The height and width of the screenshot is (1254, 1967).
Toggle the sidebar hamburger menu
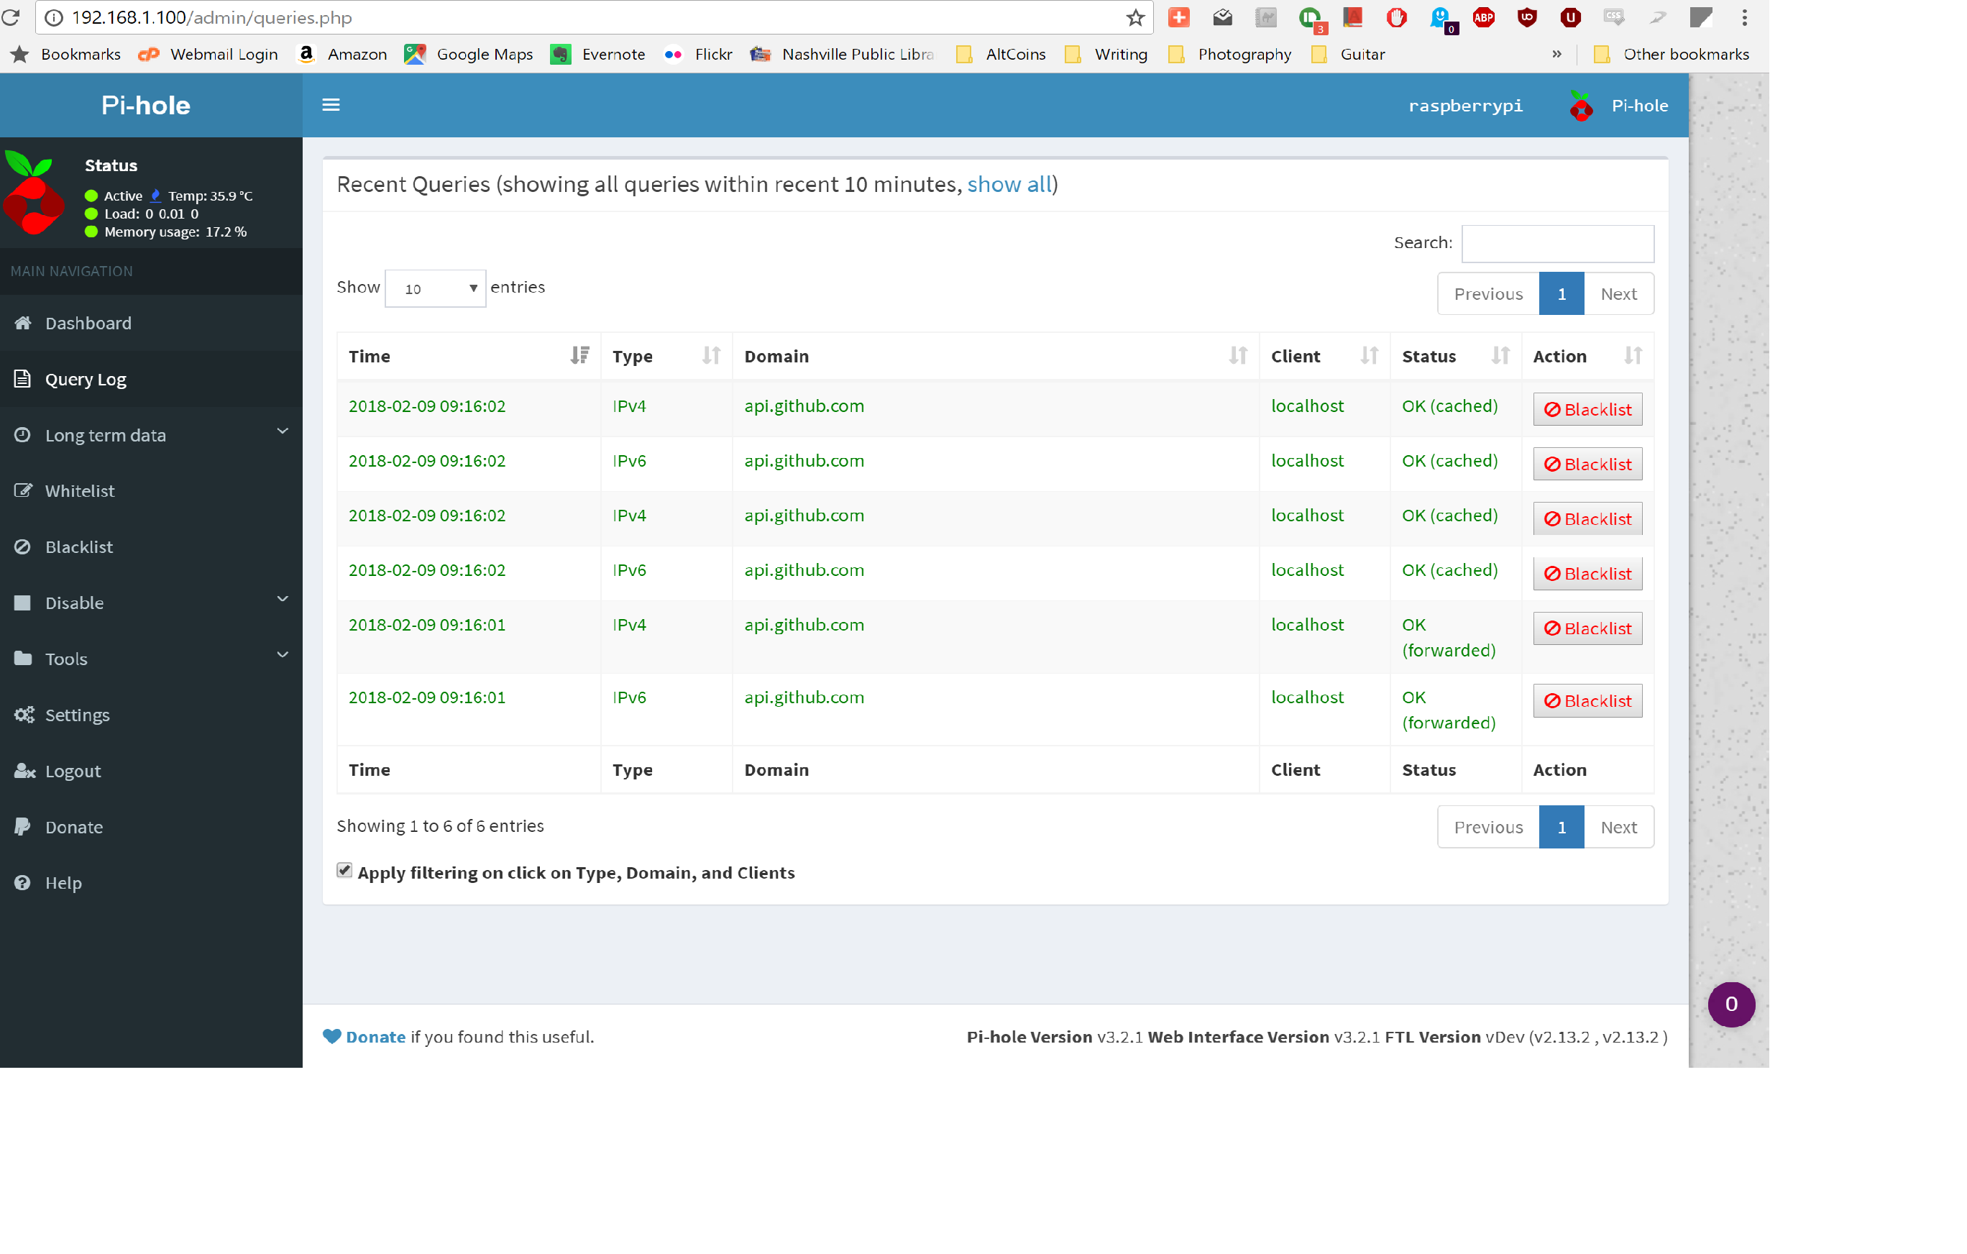[x=331, y=104]
